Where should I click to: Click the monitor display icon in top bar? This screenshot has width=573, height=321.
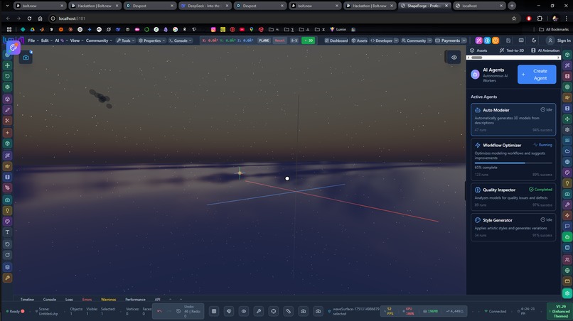point(521,40)
